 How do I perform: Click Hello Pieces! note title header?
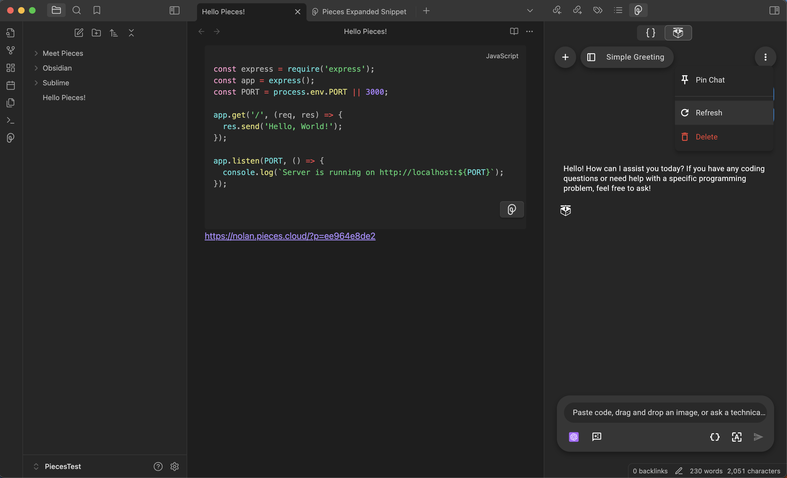click(x=365, y=31)
